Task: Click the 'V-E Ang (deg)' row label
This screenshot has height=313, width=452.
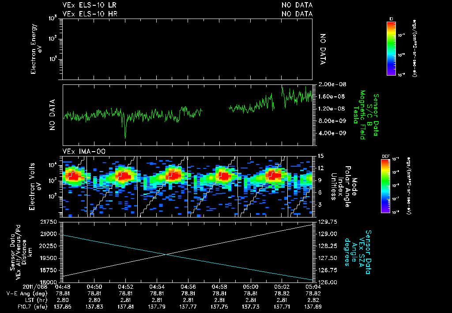Action: [27, 294]
